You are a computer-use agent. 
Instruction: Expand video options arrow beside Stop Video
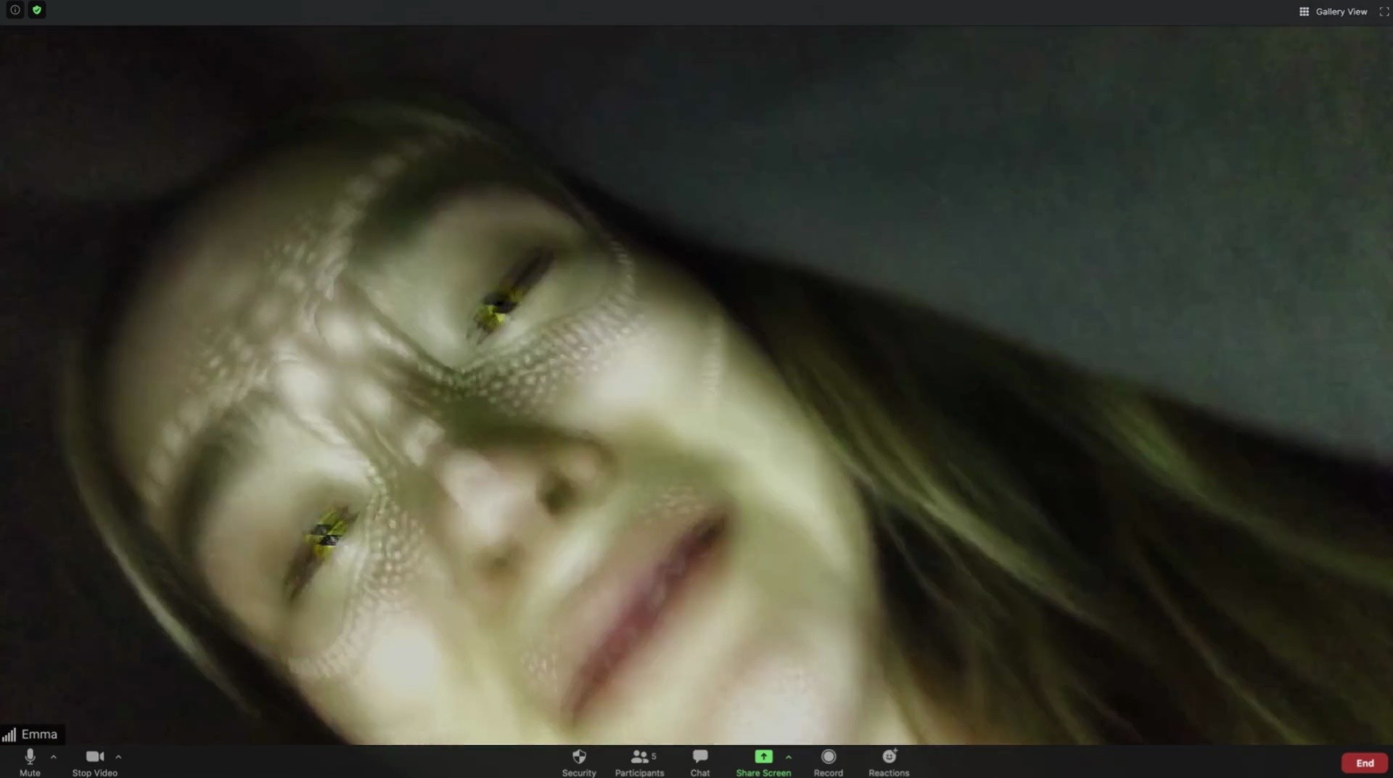pos(118,757)
